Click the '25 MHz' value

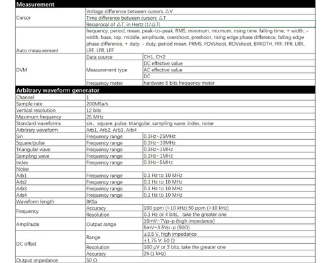201,117
